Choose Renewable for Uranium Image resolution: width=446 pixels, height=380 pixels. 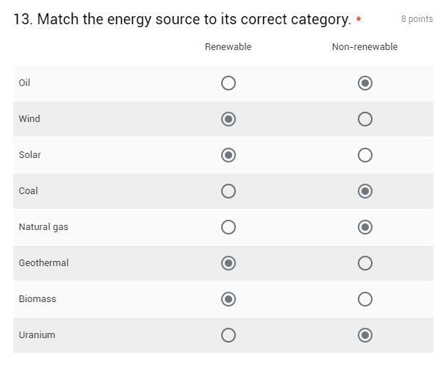229,335
